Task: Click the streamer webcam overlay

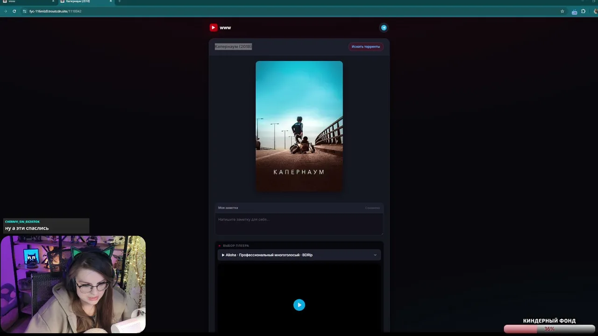Action: 73,284
